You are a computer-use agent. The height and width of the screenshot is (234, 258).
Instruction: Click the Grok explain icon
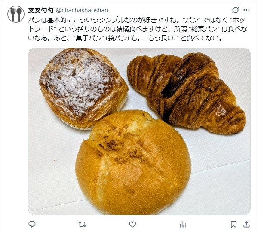(236, 10)
